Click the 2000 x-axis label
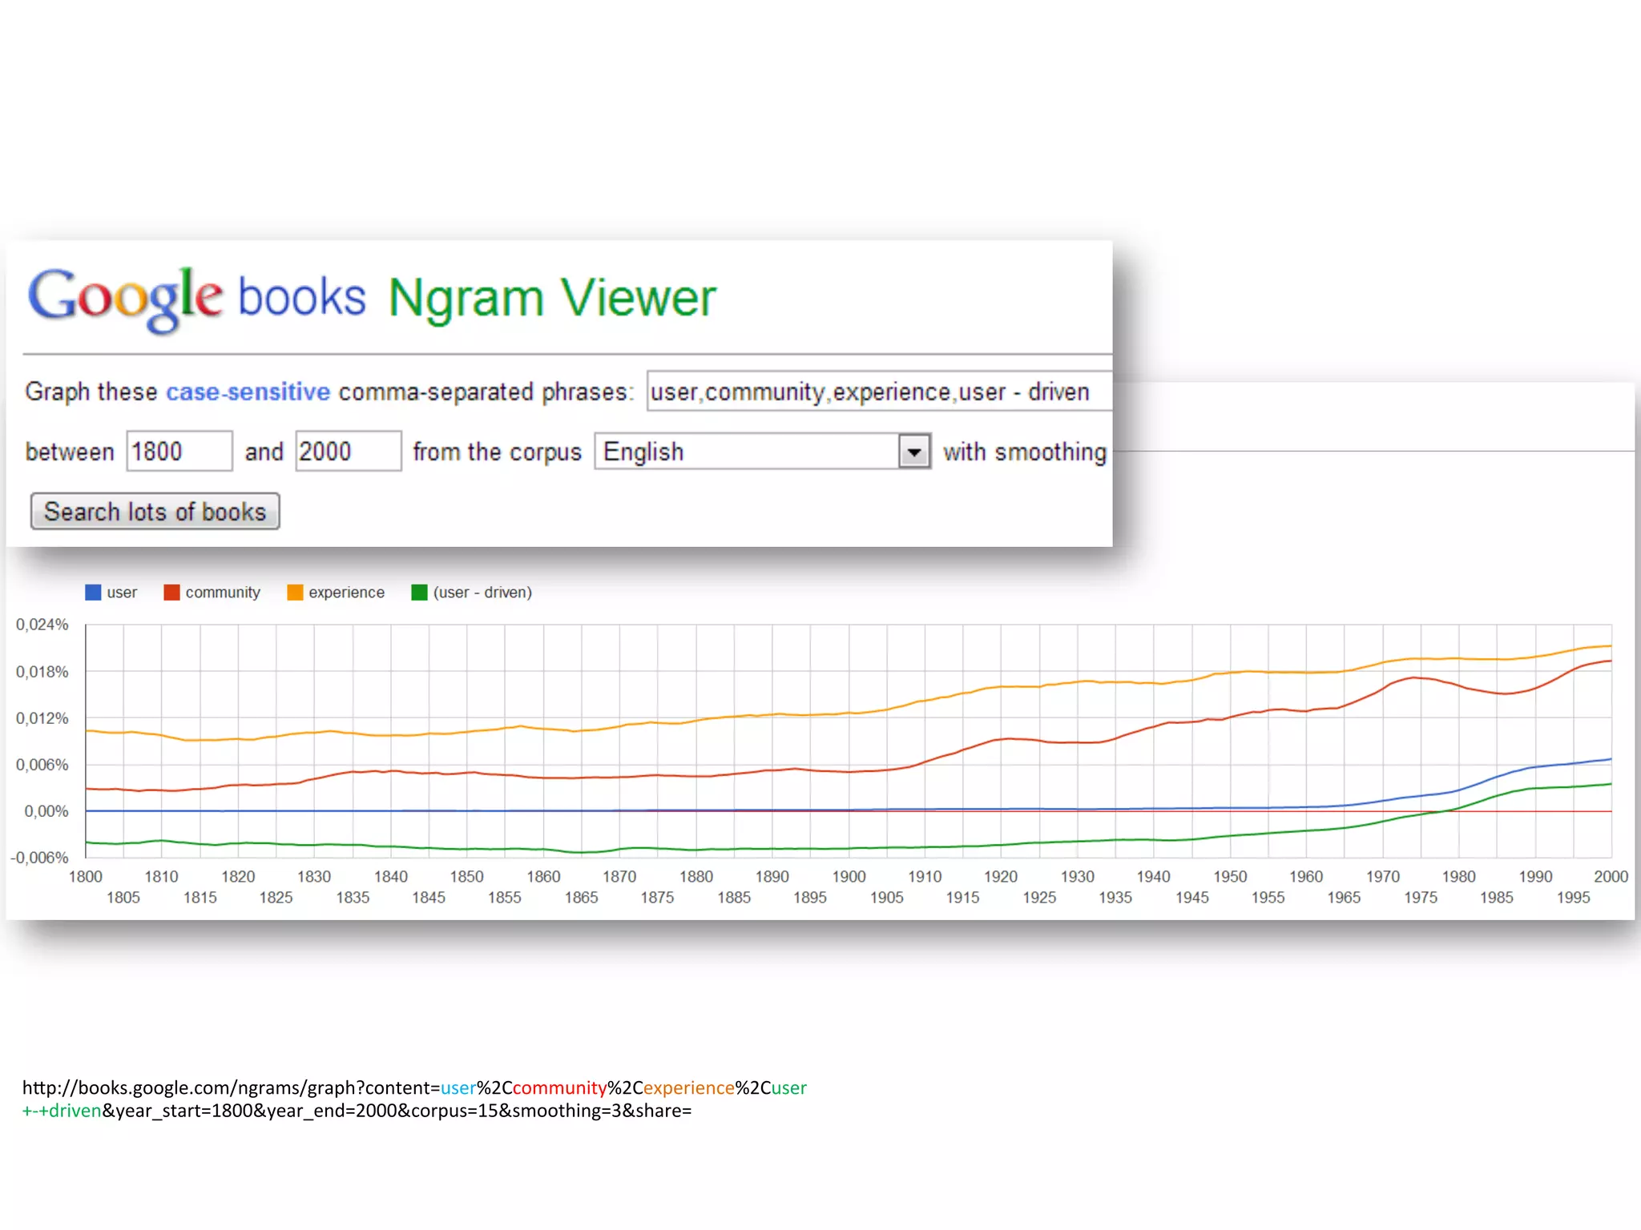 pyautogui.click(x=1611, y=877)
